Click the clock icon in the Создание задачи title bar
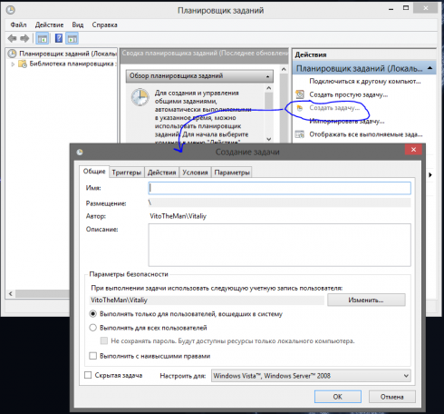This screenshot has height=414, width=444. pos(80,152)
